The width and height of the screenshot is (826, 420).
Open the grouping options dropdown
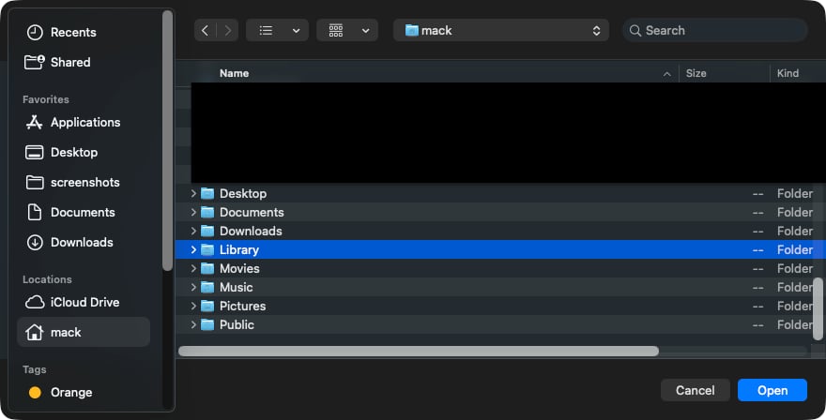[x=347, y=30]
